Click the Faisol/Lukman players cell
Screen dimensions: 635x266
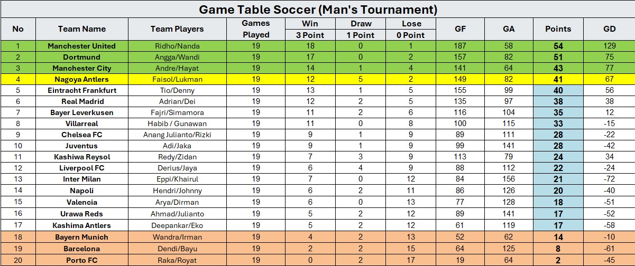point(177,79)
